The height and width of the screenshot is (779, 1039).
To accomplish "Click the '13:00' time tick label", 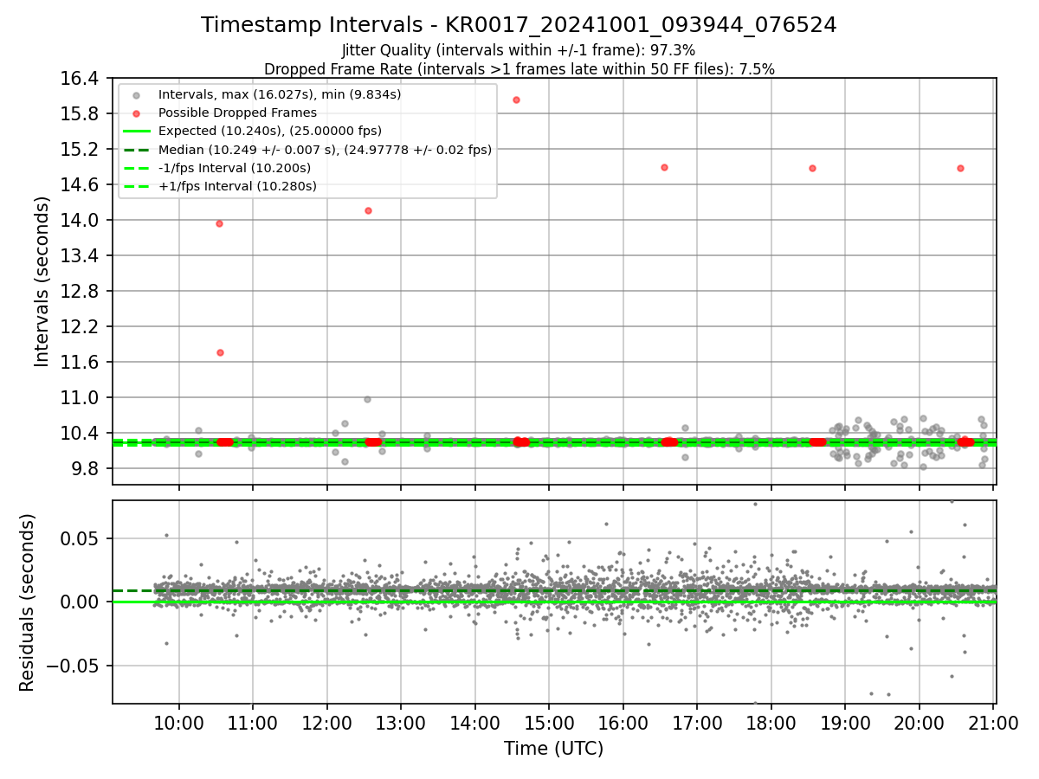I will pos(401,722).
